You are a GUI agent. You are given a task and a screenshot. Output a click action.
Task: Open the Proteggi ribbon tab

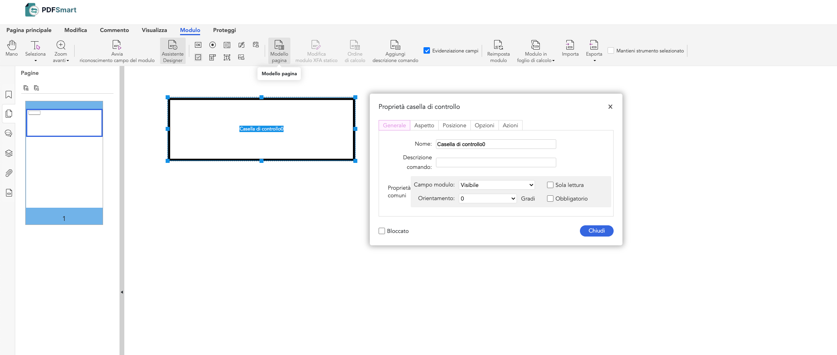click(x=224, y=30)
